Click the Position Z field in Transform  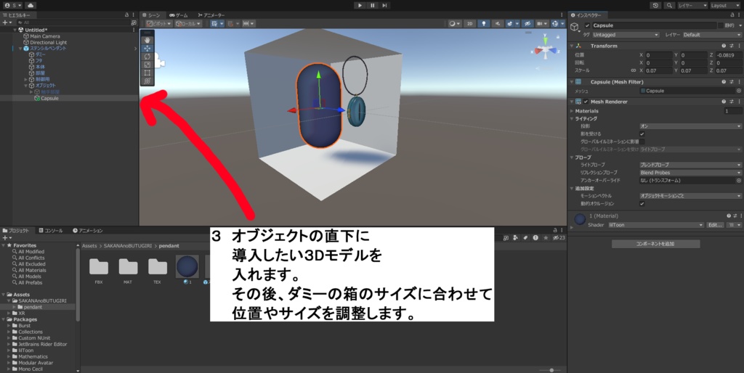(728, 55)
